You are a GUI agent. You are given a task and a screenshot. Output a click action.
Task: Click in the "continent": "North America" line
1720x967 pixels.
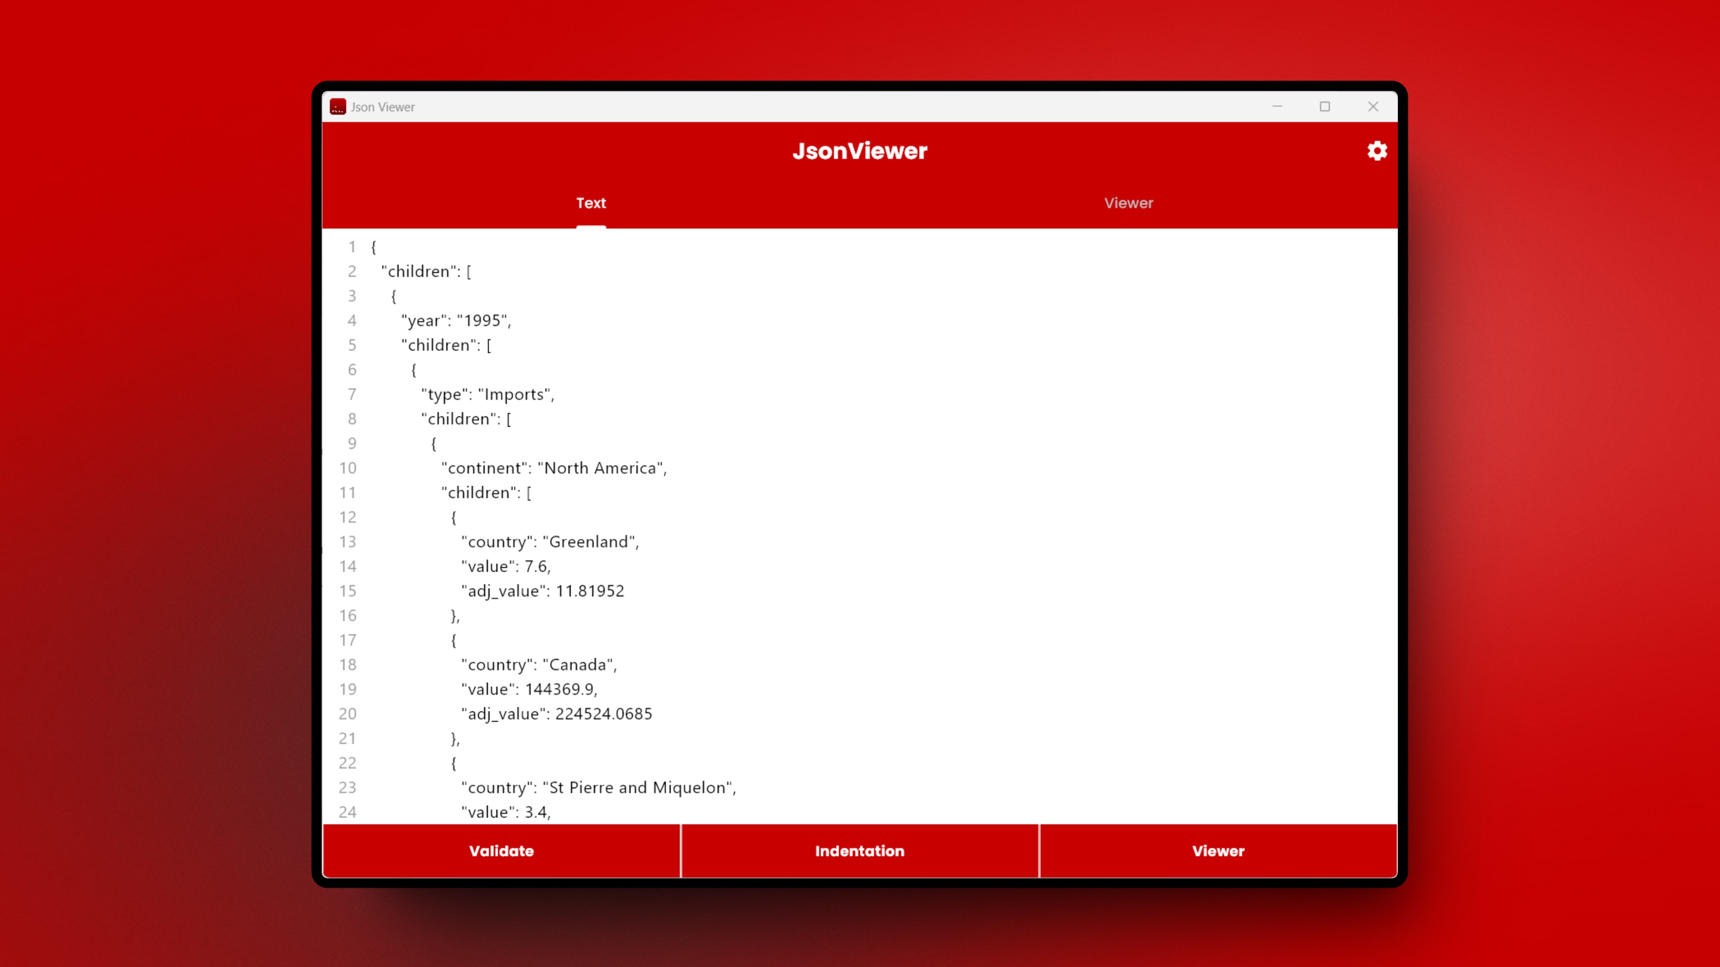tap(554, 468)
